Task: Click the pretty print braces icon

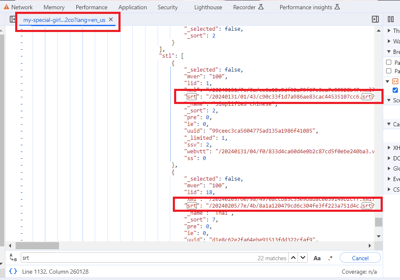Action: tap(13, 271)
